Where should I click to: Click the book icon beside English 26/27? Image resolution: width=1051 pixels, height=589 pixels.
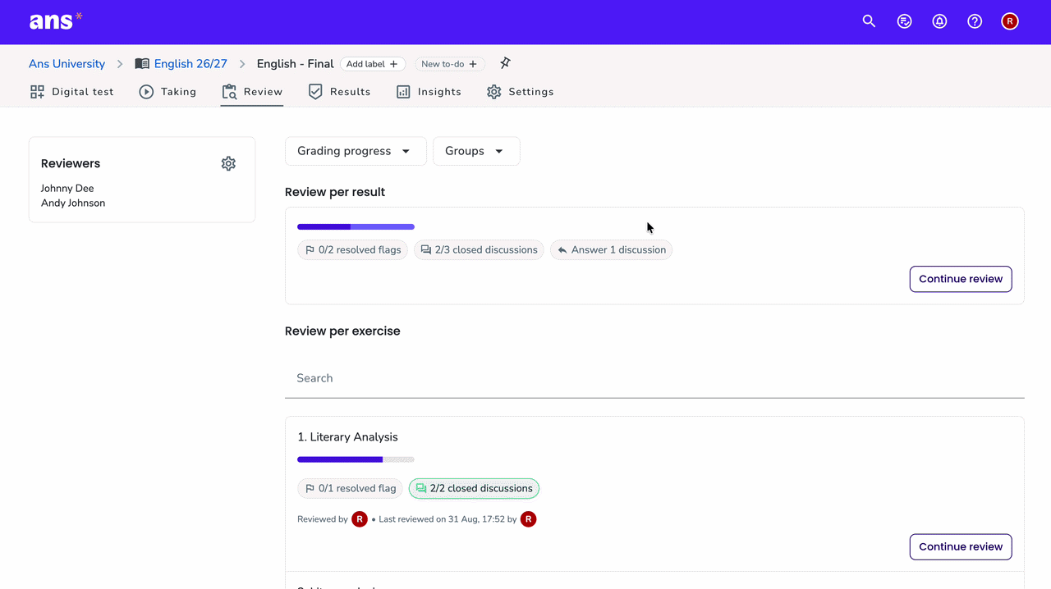(x=142, y=64)
